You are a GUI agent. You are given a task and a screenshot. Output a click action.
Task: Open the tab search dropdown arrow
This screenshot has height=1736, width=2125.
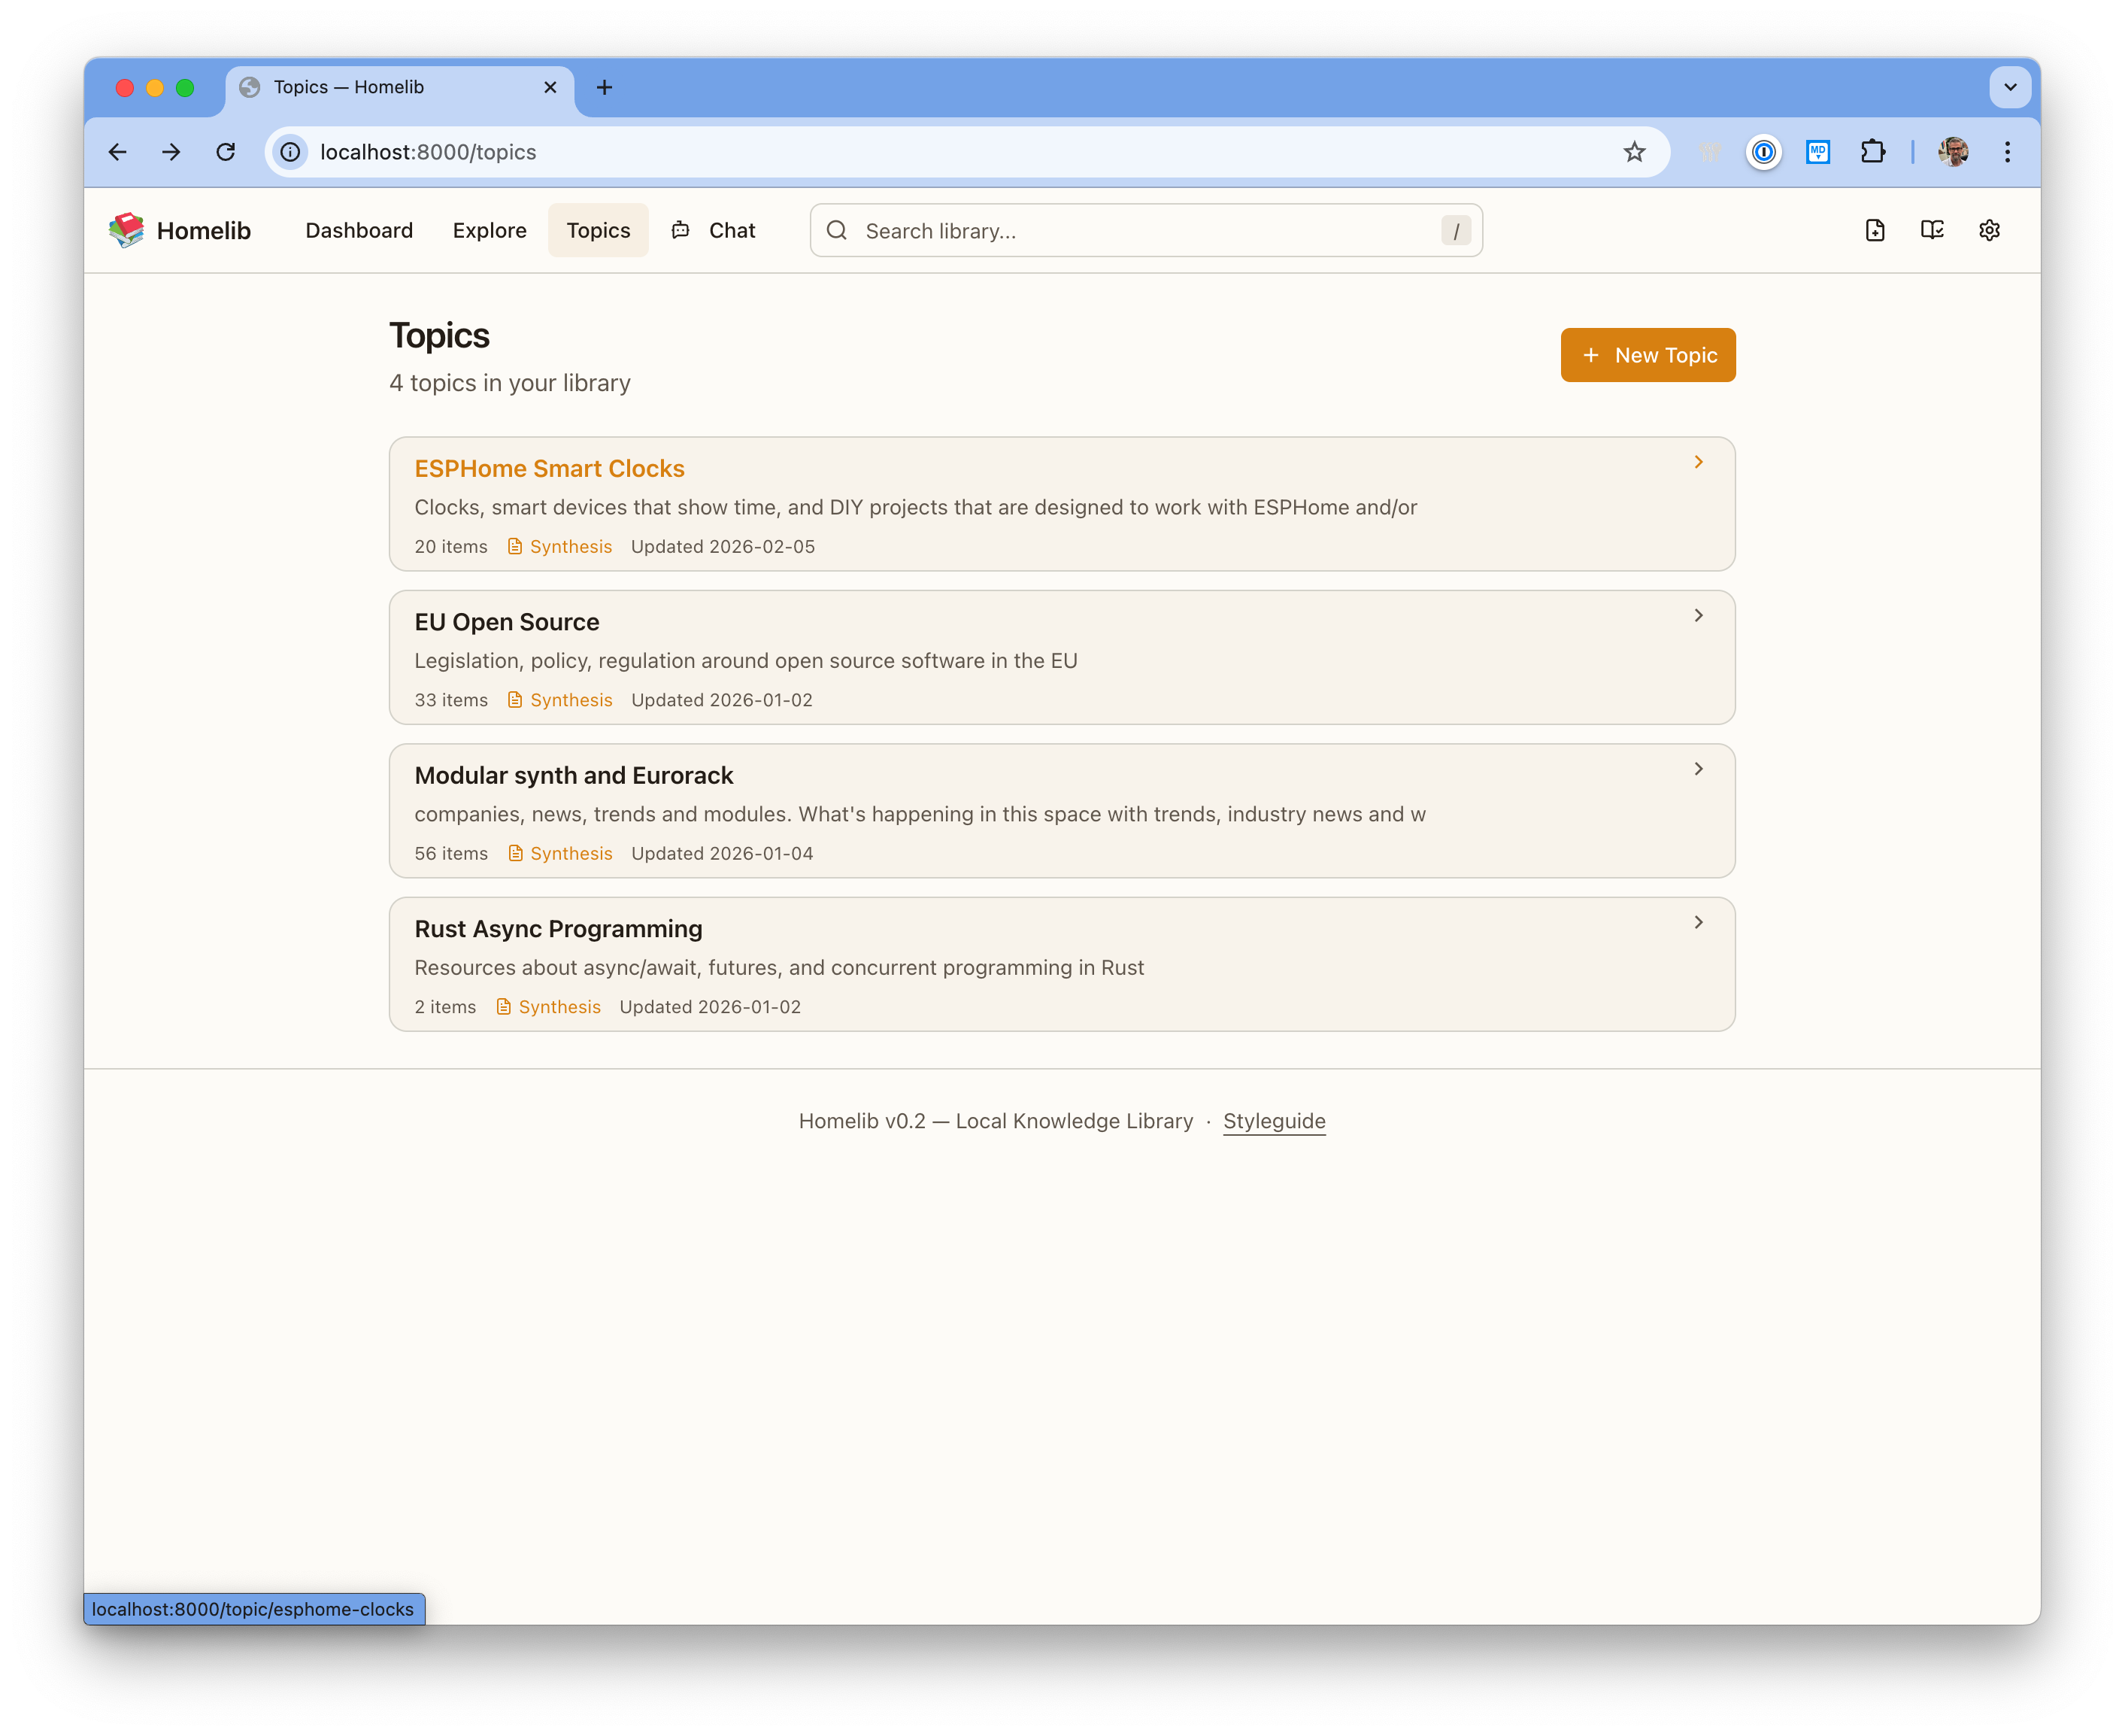pos(2010,87)
